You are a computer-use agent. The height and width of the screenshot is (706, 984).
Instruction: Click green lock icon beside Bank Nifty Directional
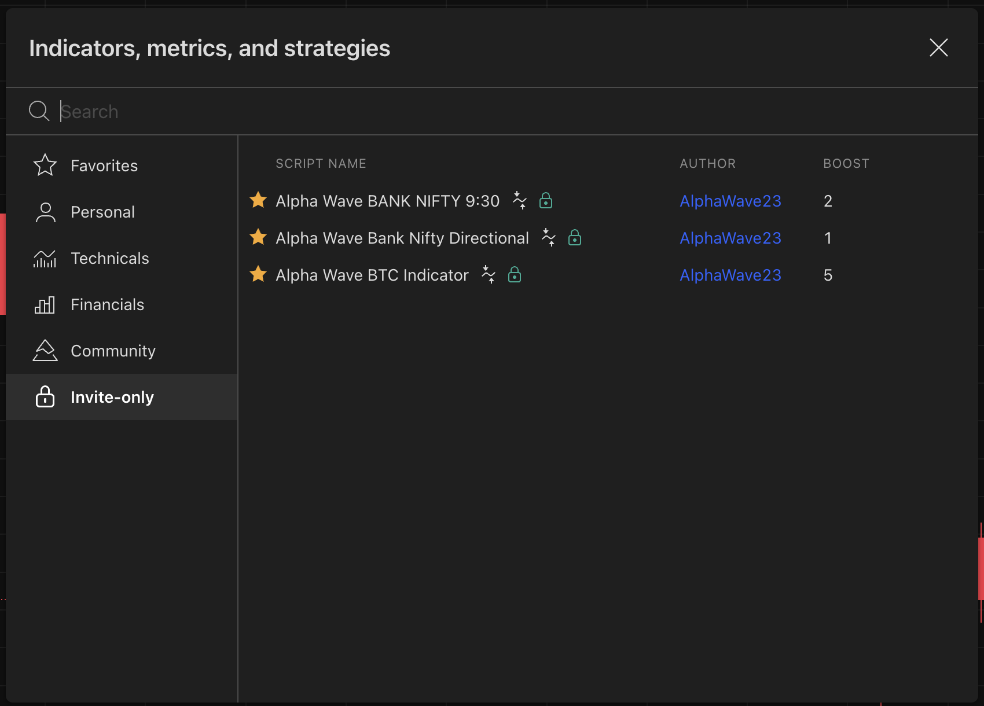point(574,237)
